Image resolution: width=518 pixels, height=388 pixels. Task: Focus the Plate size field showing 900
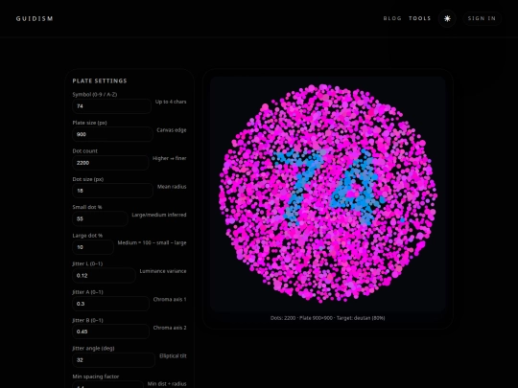(112, 134)
